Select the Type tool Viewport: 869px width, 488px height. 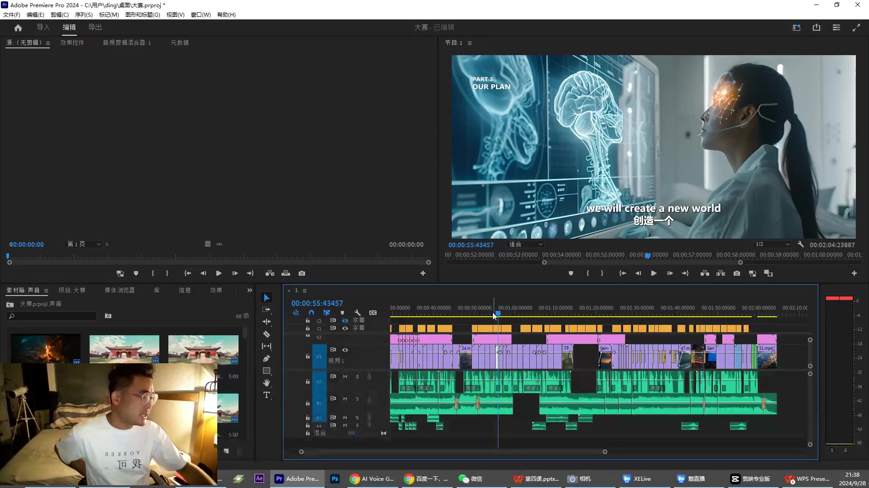click(267, 395)
